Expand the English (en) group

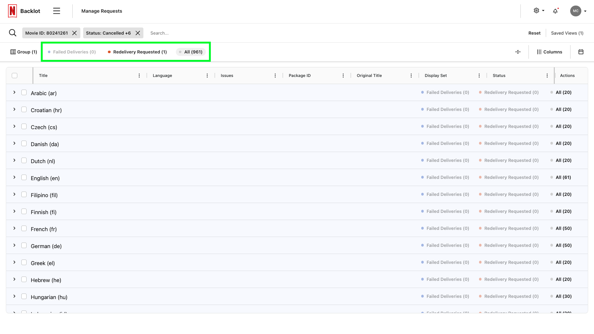[x=14, y=177]
